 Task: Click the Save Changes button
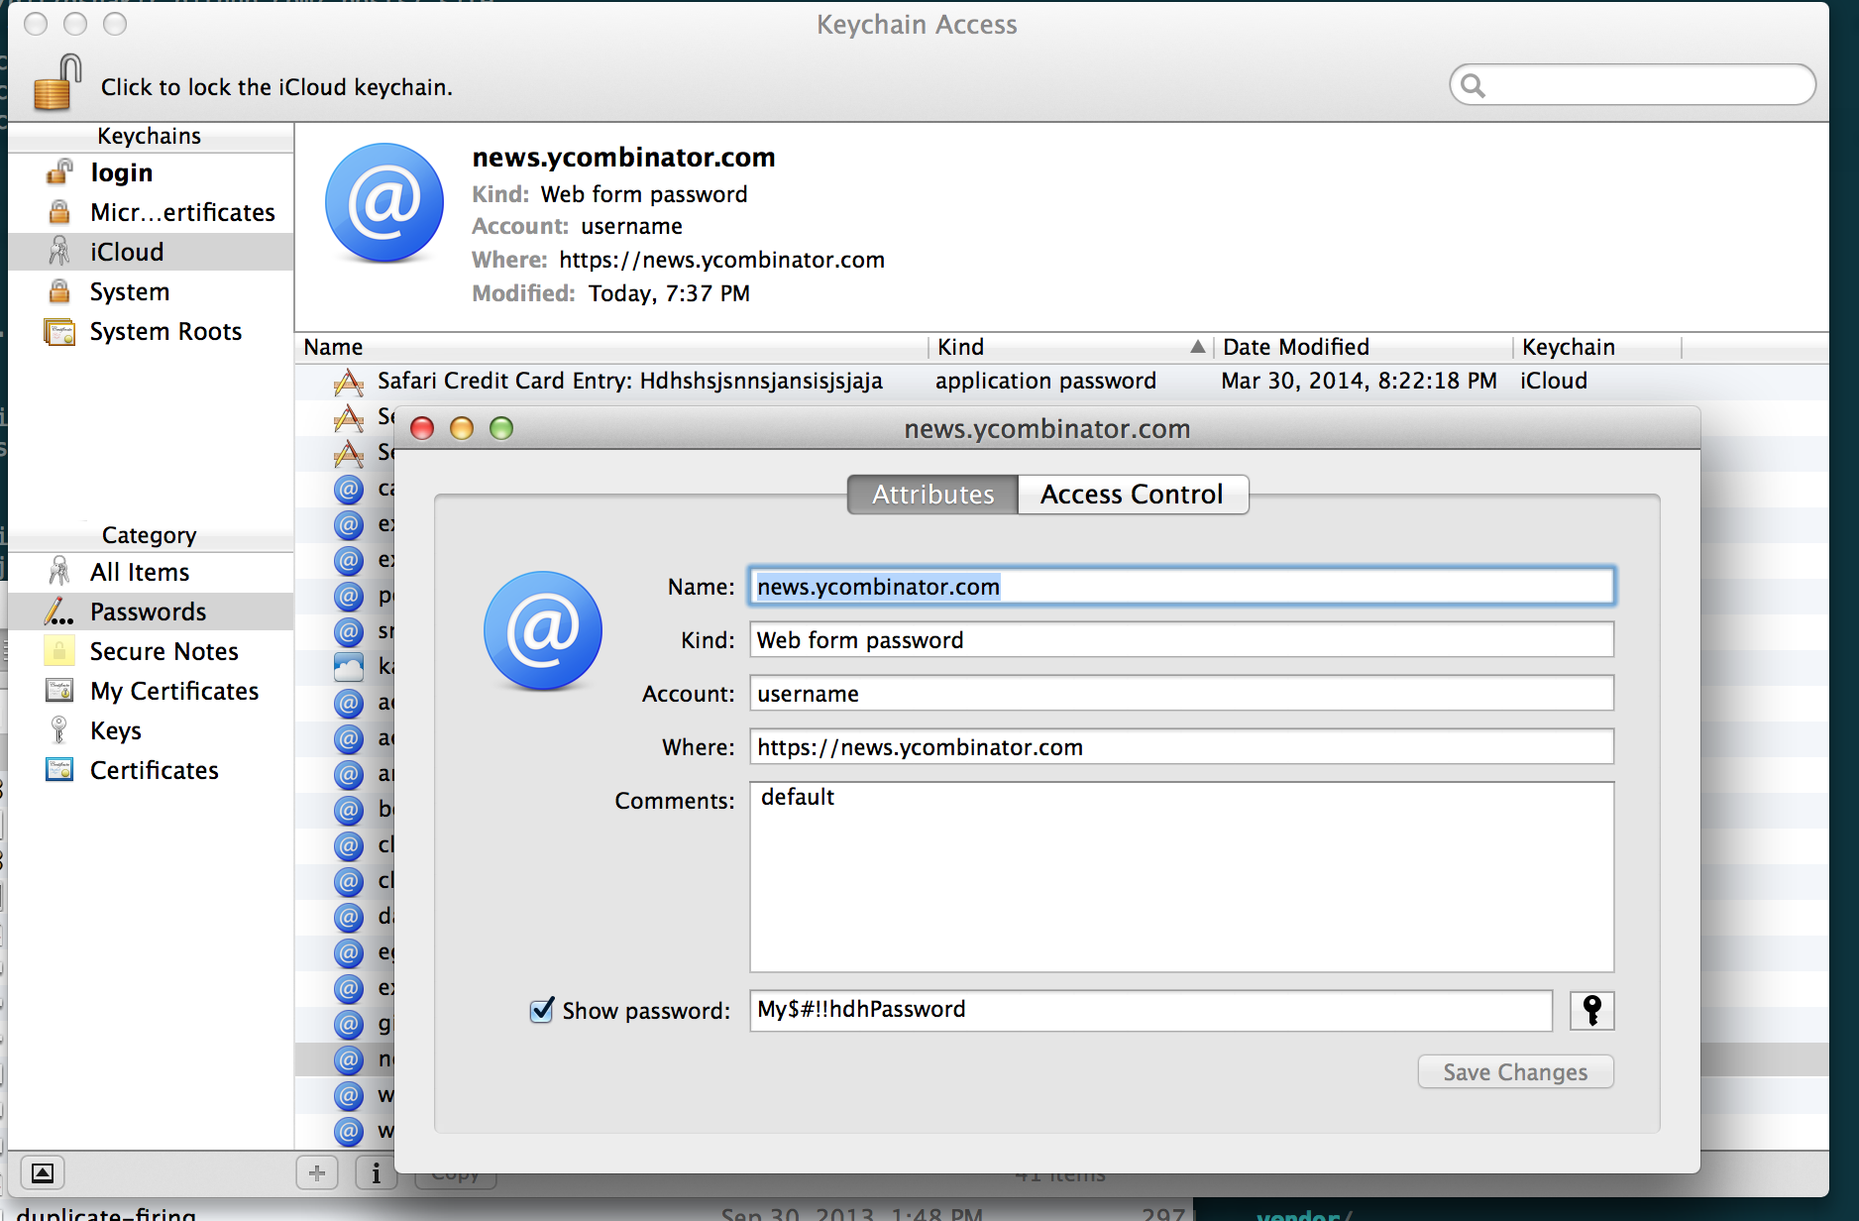[x=1515, y=1072]
